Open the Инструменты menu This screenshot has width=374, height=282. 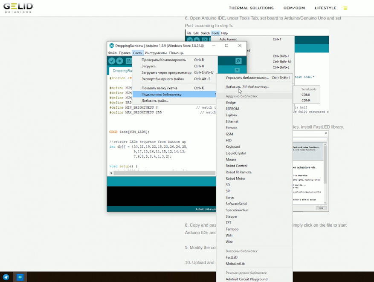pyautogui.click(x=156, y=53)
